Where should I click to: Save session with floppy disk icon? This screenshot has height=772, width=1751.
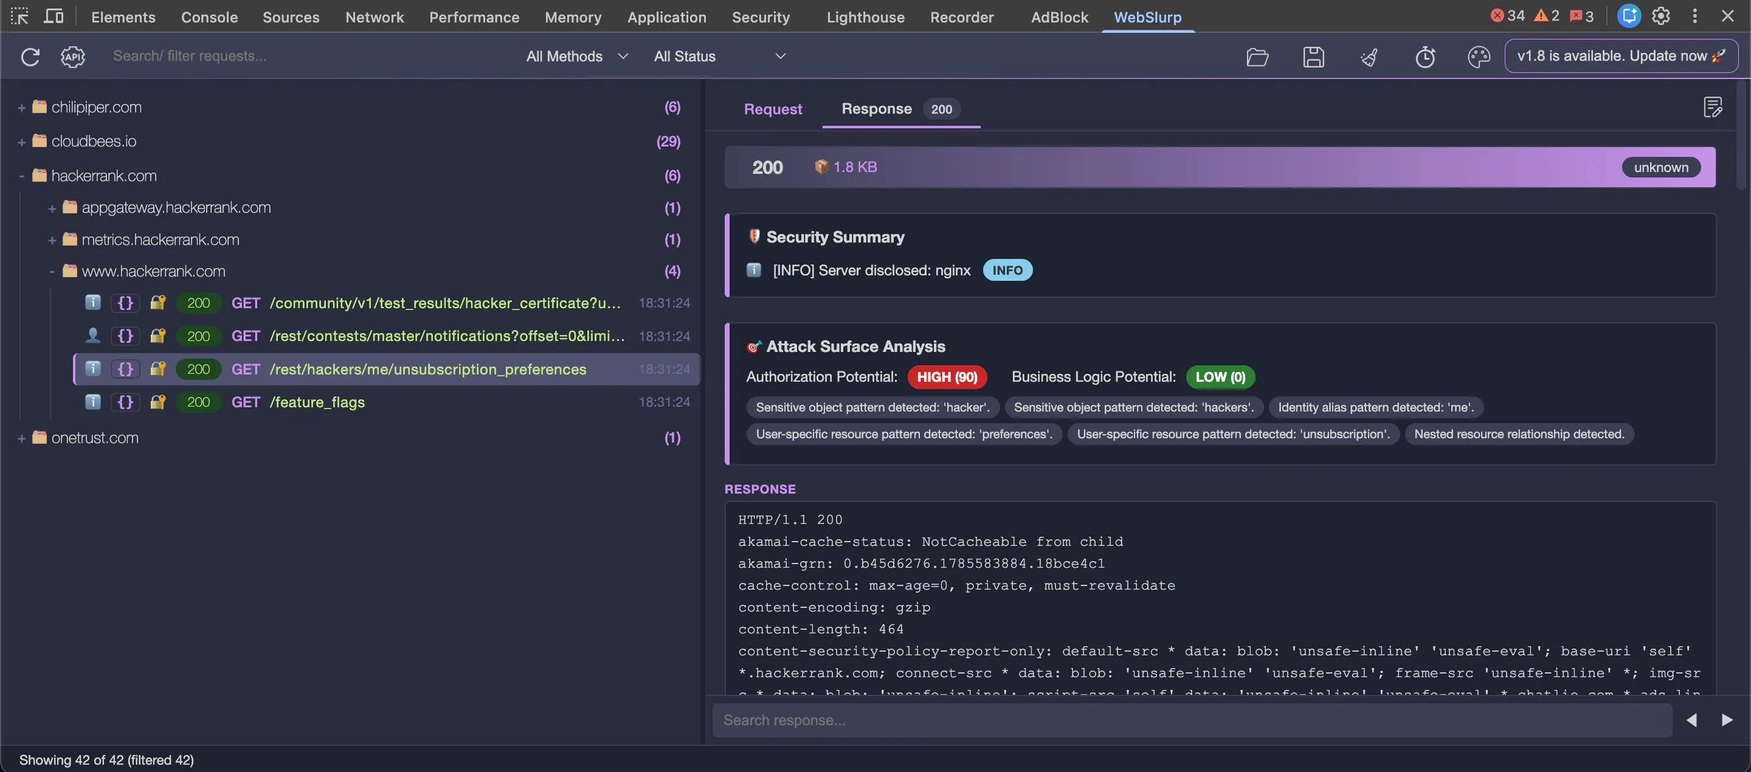pos(1313,57)
